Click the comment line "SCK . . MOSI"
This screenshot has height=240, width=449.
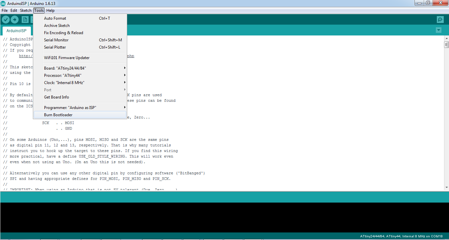coord(58,123)
